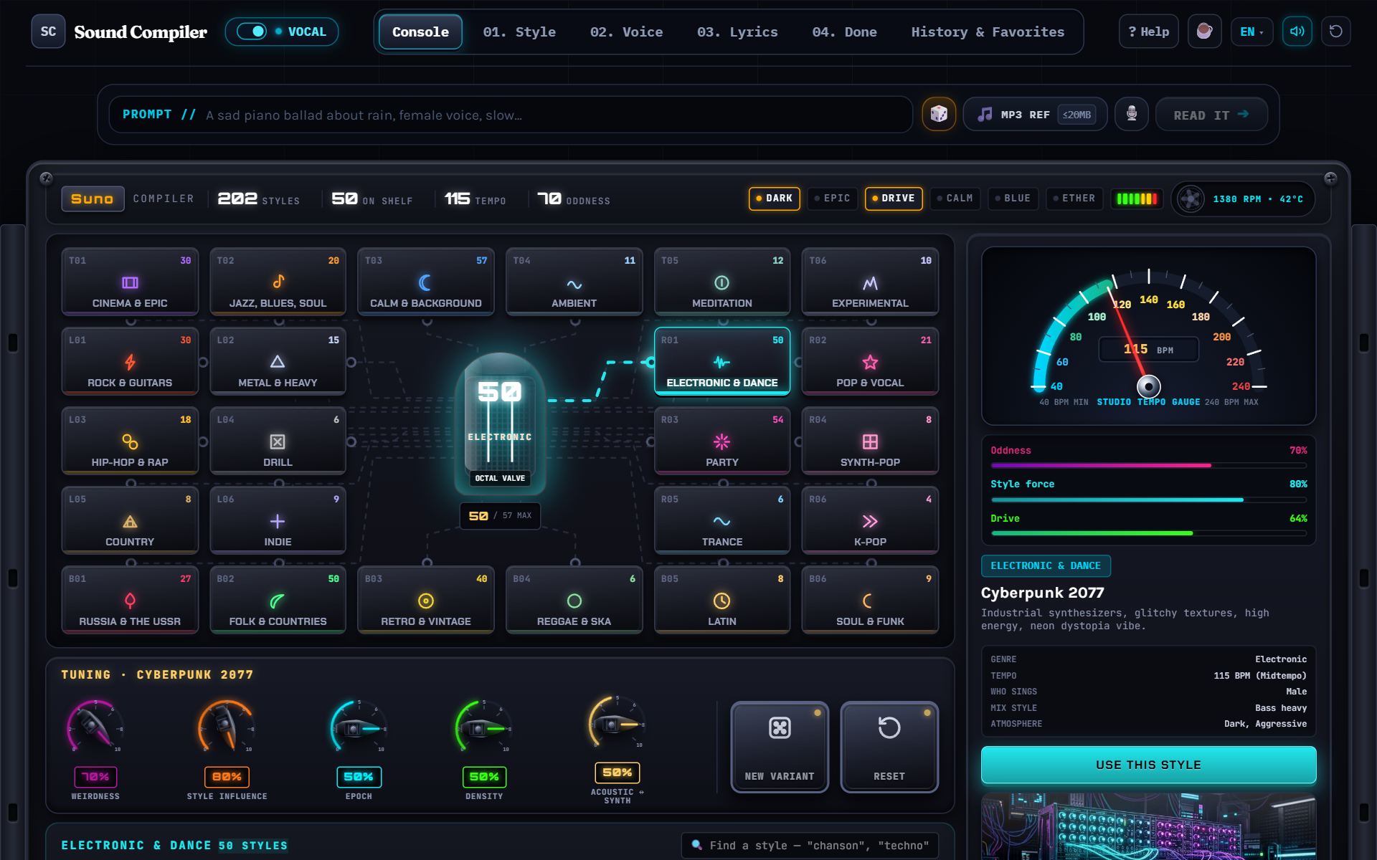Toggle the VOCAL switch
The width and height of the screenshot is (1377, 860).
pyautogui.click(x=252, y=32)
